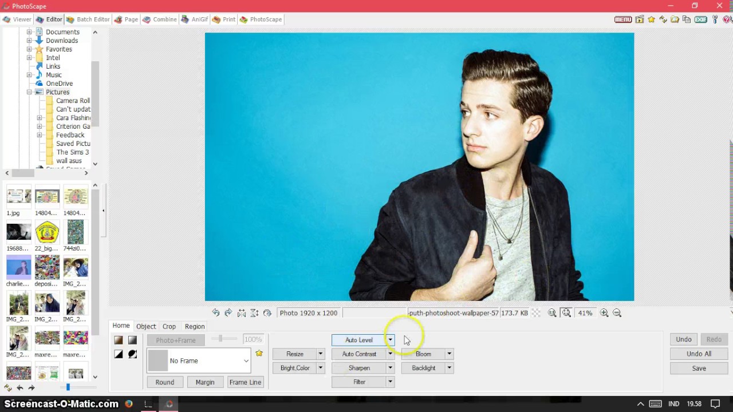Click the copy pages icon in top toolbar

[x=687, y=19]
